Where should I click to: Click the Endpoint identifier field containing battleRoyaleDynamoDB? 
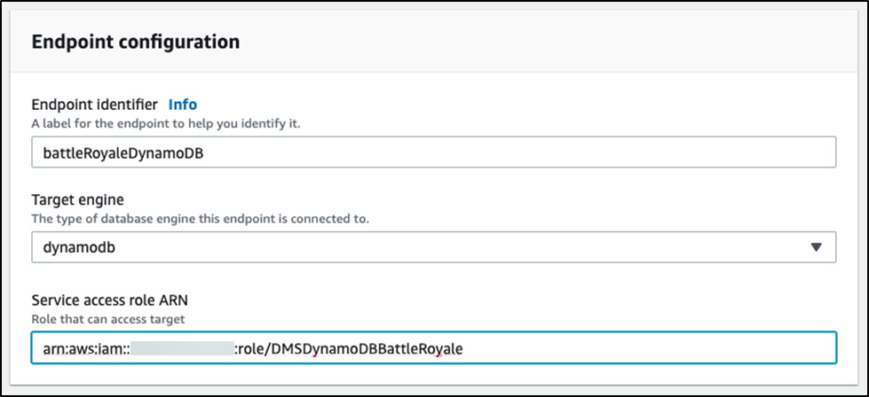pos(433,152)
